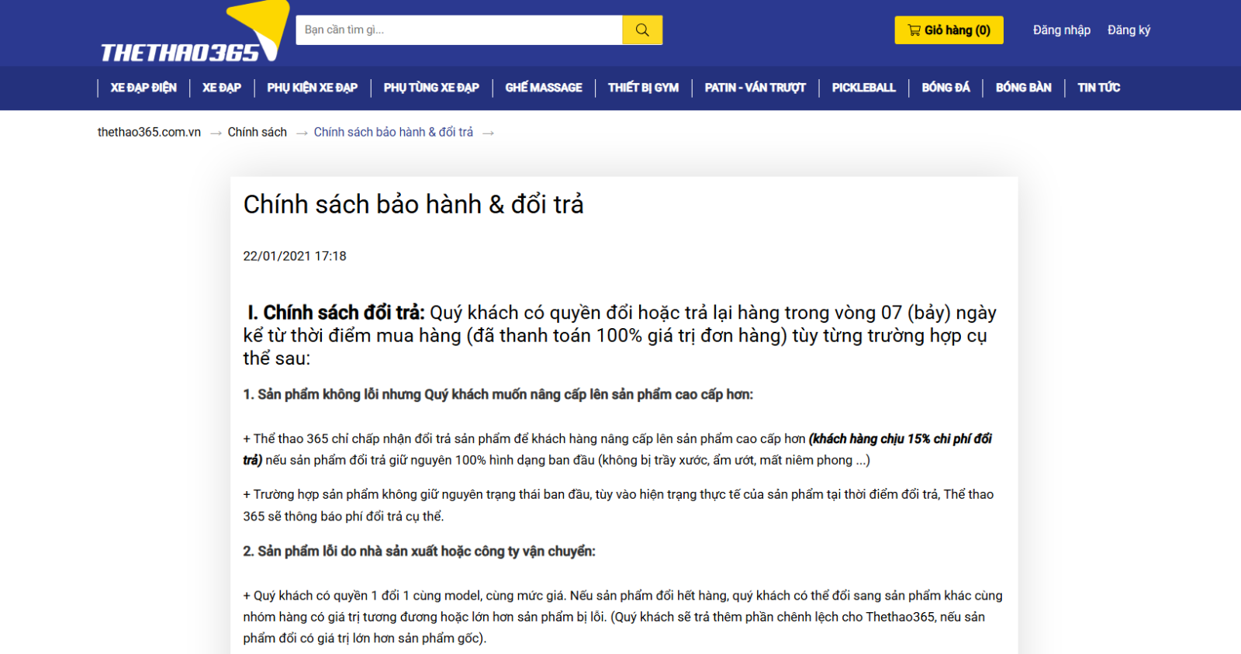Click thethao365.com.vn breadcrumb home link
This screenshot has height=654, width=1241.
tap(149, 133)
